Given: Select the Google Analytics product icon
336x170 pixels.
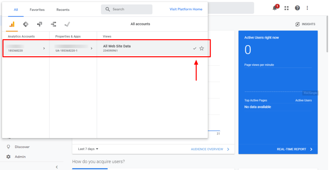Looking at the screenshot, I should click(x=12, y=24).
